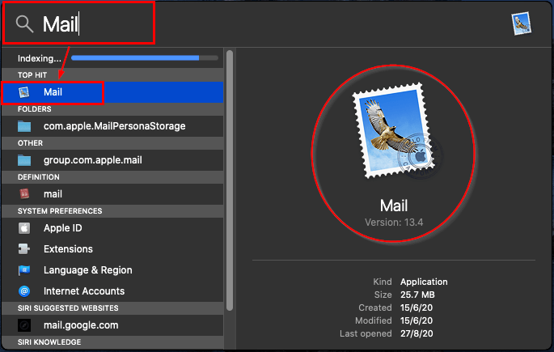Image resolution: width=554 pixels, height=352 pixels.
Task: Click the Apple logo icon beside Apple ID
Action: [x=24, y=228]
